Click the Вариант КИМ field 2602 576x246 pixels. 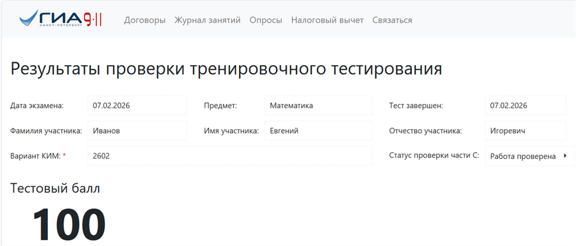coord(230,156)
